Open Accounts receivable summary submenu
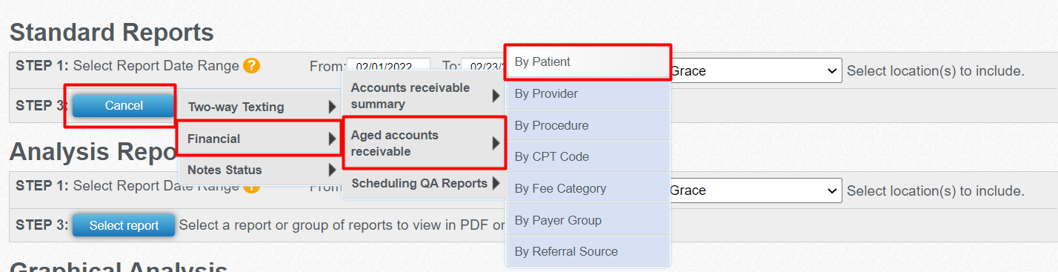The width and height of the screenshot is (1058, 272). point(424,96)
